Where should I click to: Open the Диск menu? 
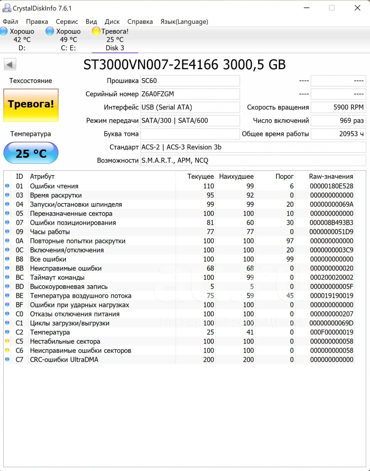coord(112,21)
